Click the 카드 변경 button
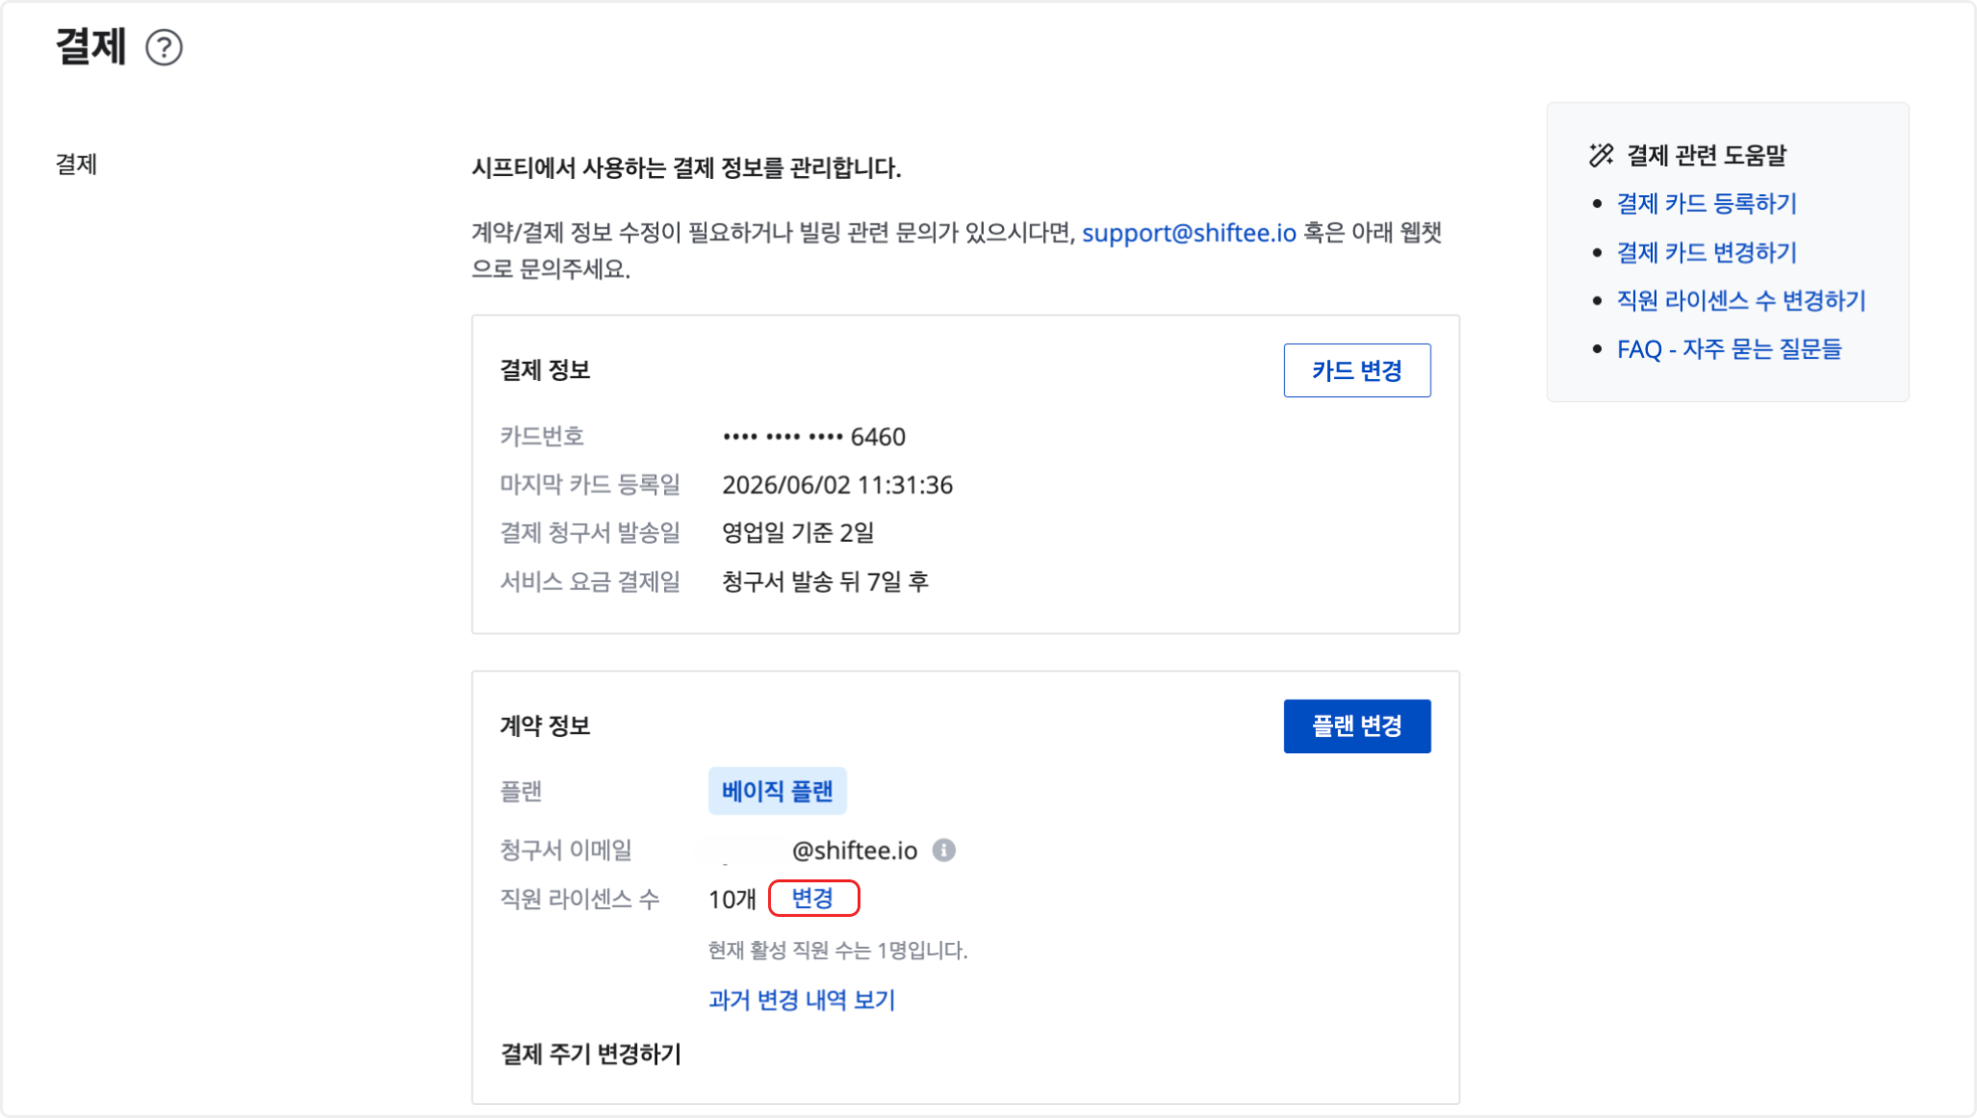Image resolution: width=1977 pixels, height=1118 pixels. coord(1356,370)
